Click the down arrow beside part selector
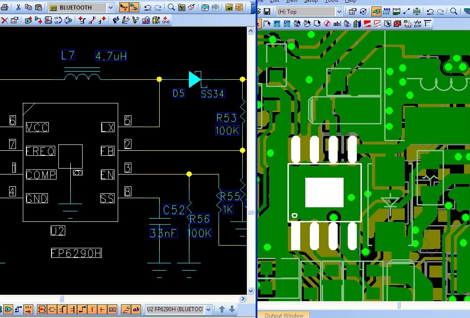Viewport: 470px width, 318px height. [232, 309]
